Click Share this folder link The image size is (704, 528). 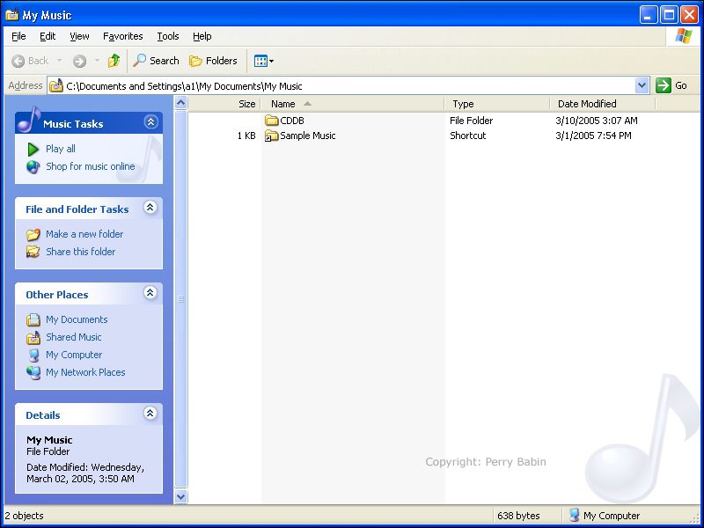[80, 252]
